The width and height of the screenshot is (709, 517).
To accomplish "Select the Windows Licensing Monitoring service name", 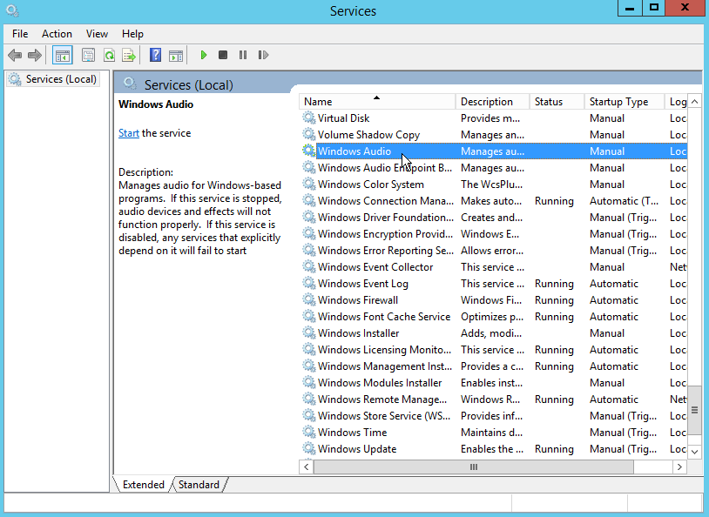I will click(384, 350).
